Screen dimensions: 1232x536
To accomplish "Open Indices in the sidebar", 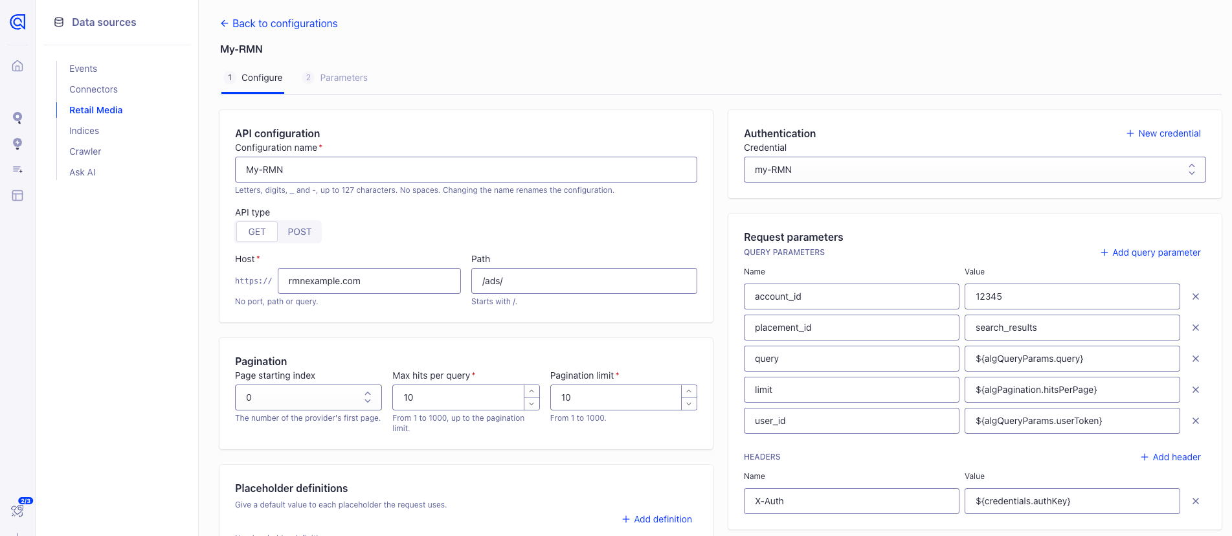I will 84,131.
